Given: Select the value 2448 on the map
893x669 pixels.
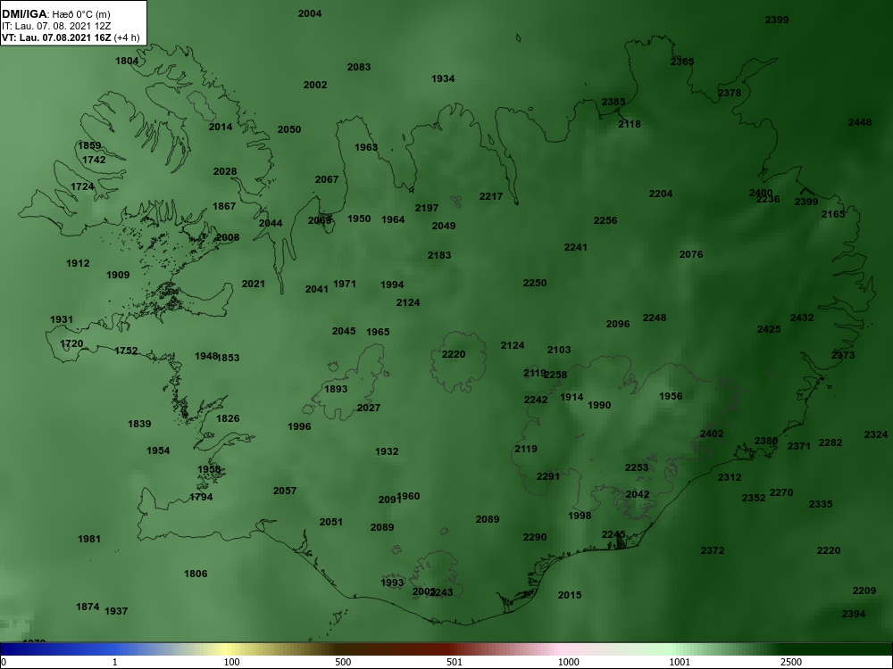Looking at the screenshot, I should point(860,122).
